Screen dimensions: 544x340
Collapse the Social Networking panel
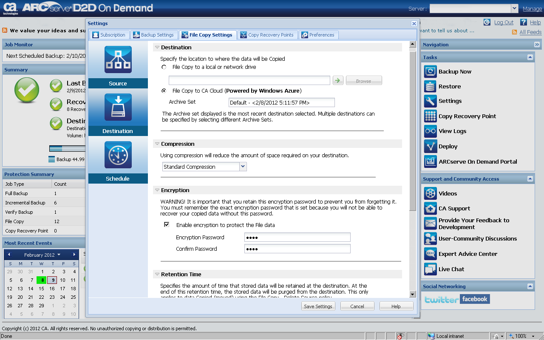(x=530, y=286)
